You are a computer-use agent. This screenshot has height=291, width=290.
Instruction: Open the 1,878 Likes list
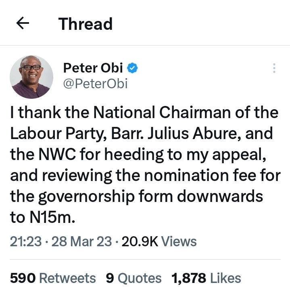206,278
